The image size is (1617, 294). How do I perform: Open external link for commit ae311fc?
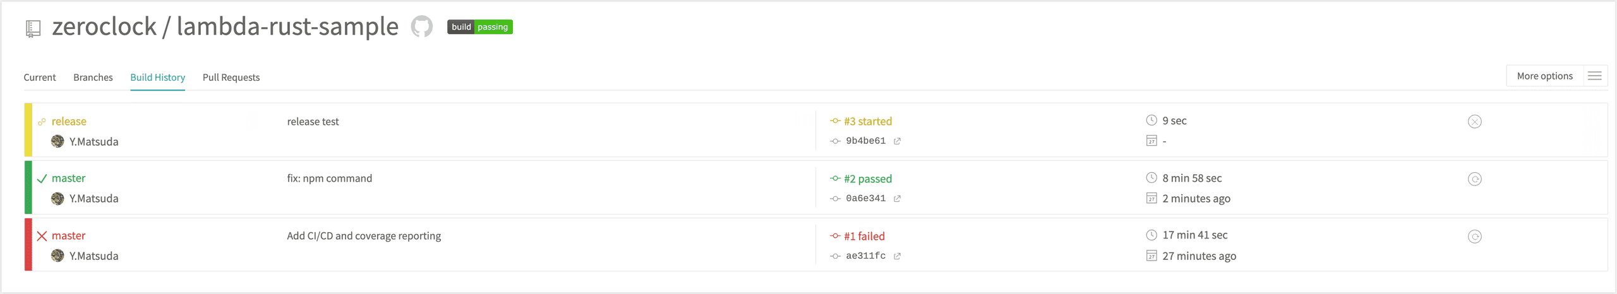[897, 256]
